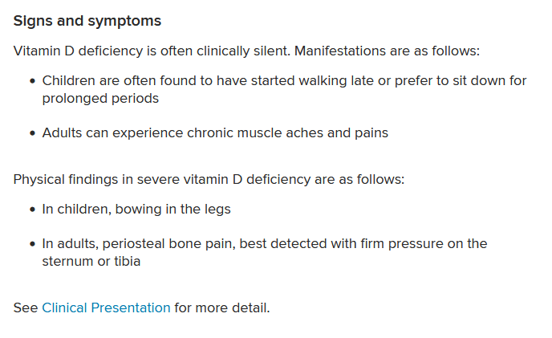Click the 'for more detail.' text after the link

[x=221, y=307]
